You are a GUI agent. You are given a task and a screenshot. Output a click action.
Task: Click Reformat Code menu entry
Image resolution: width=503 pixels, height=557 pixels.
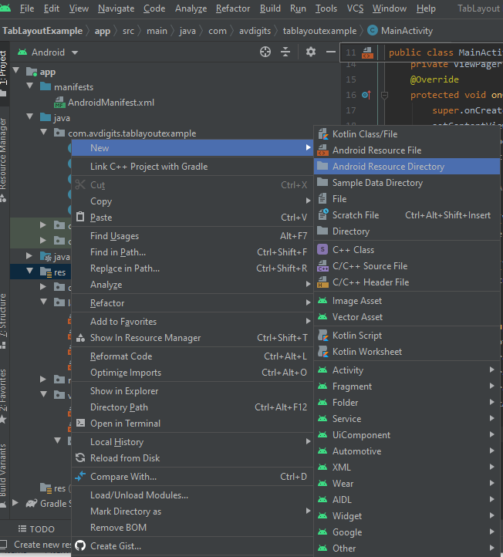point(192,356)
